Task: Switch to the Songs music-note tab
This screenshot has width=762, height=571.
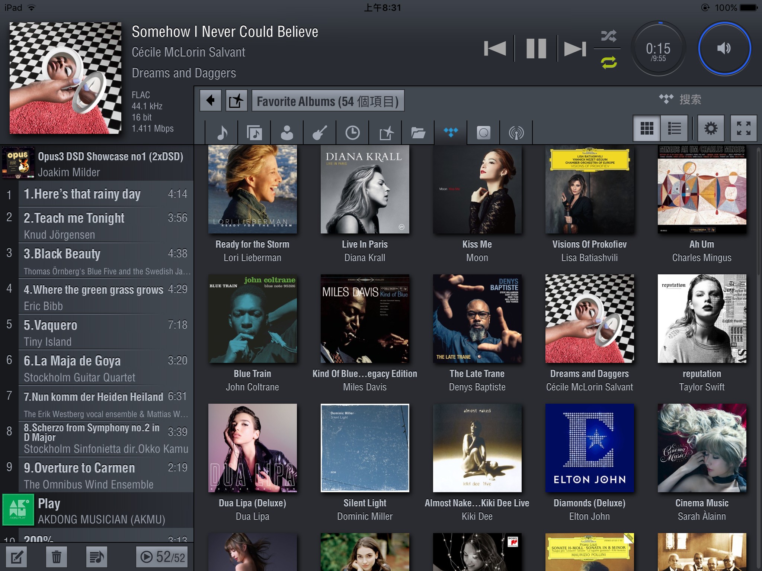Action: coord(222,132)
